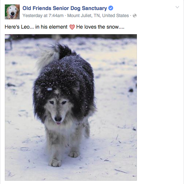Click the 'Yesterday at 7:44am' timestamp
The height and width of the screenshot is (184, 184).
coord(43,16)
